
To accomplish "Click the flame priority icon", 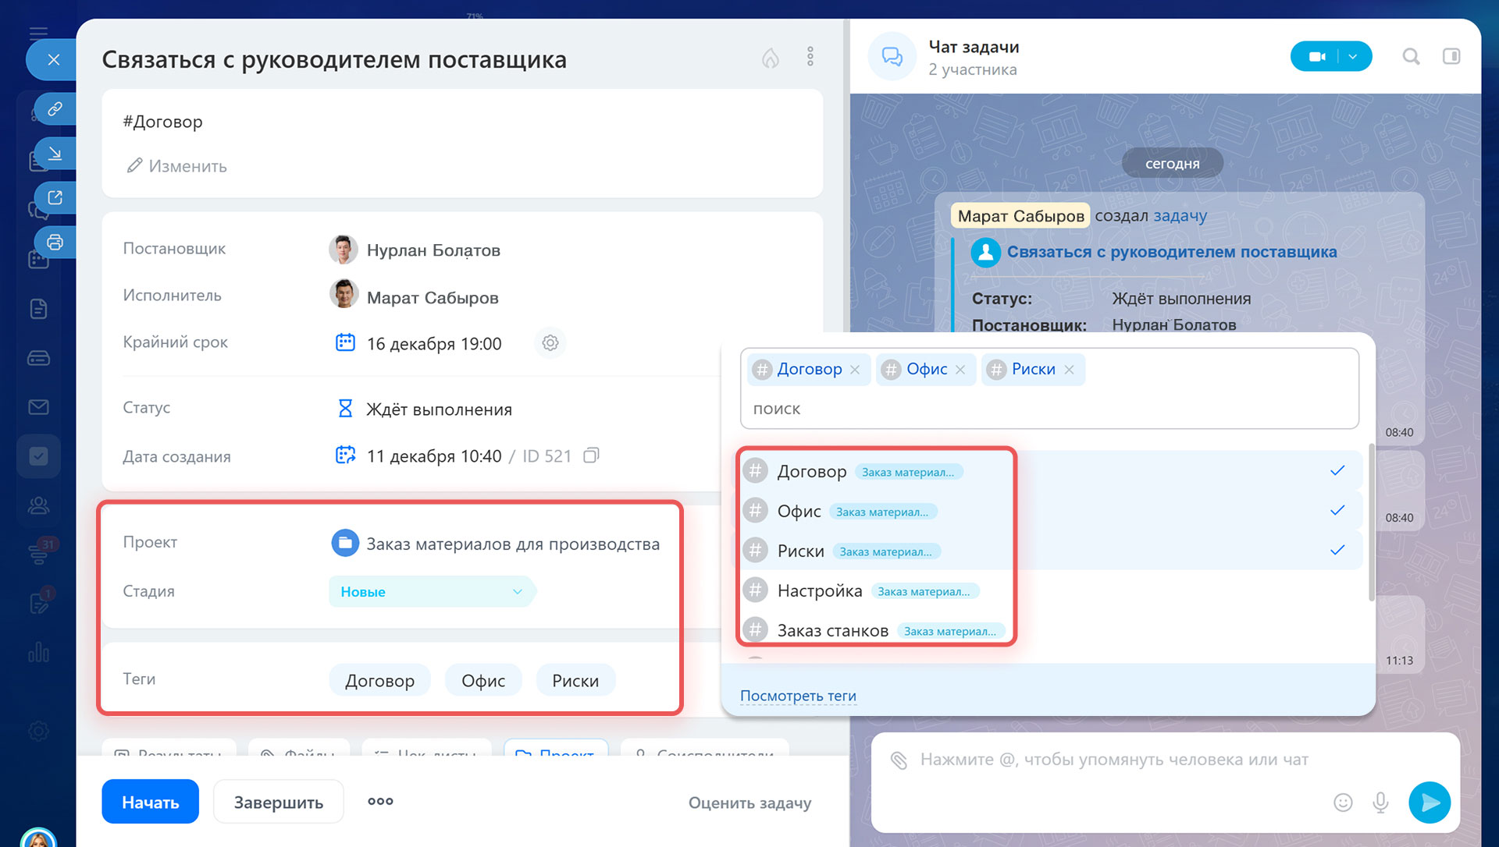I will [x=770, y=58].
